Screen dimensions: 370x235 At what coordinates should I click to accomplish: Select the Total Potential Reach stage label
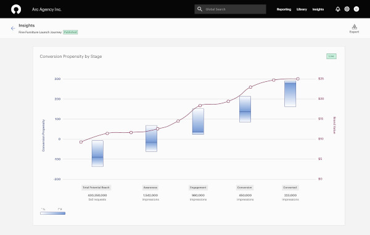coord(96,188)
